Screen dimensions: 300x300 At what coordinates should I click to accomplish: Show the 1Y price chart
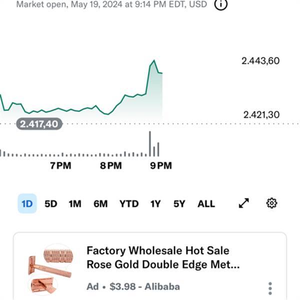point(155,203)
